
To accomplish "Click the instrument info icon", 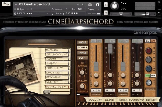I will (97, 4).
